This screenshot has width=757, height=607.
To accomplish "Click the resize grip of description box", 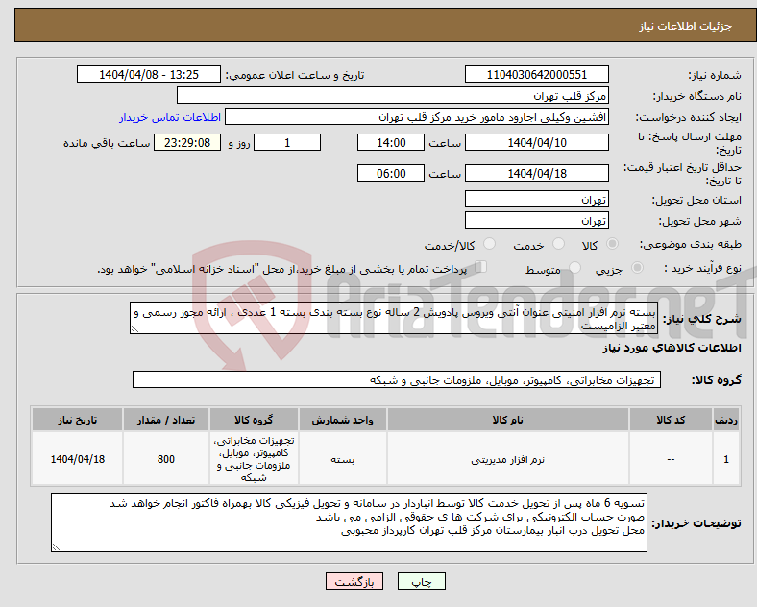I will point(134,329).
